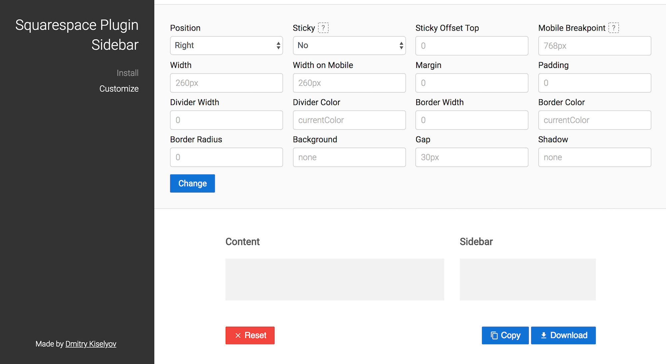Click the Content preview box
Image resolution: width=666 pixels, height=364 pixels.
[335, 279]
